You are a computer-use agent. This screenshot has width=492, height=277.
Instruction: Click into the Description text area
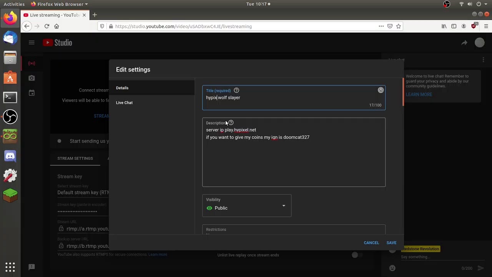point(294,152)
